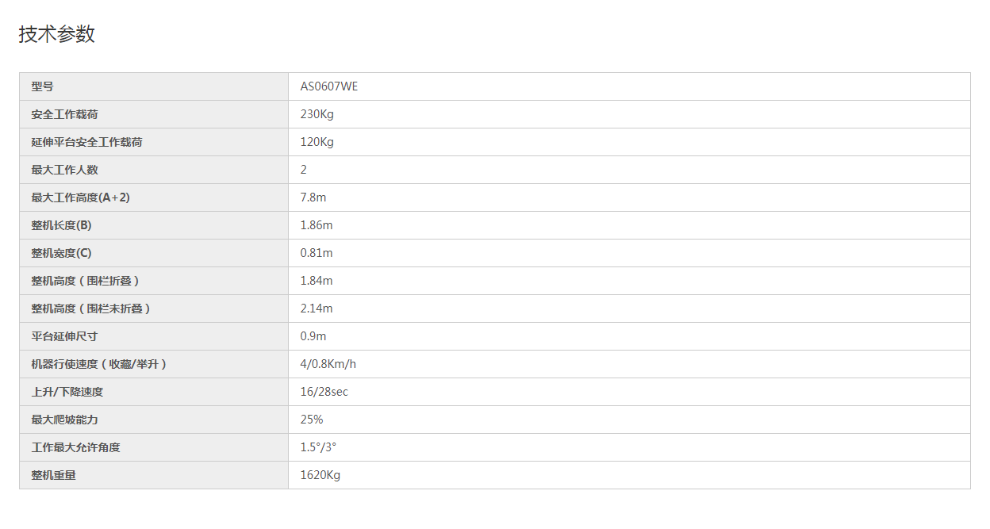Select the 延伸平台安全工作载荷 label
The image size is (990, 529).
(87, 142)
